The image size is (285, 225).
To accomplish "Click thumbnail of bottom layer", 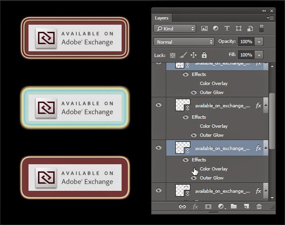I will [x=183, y=190].
